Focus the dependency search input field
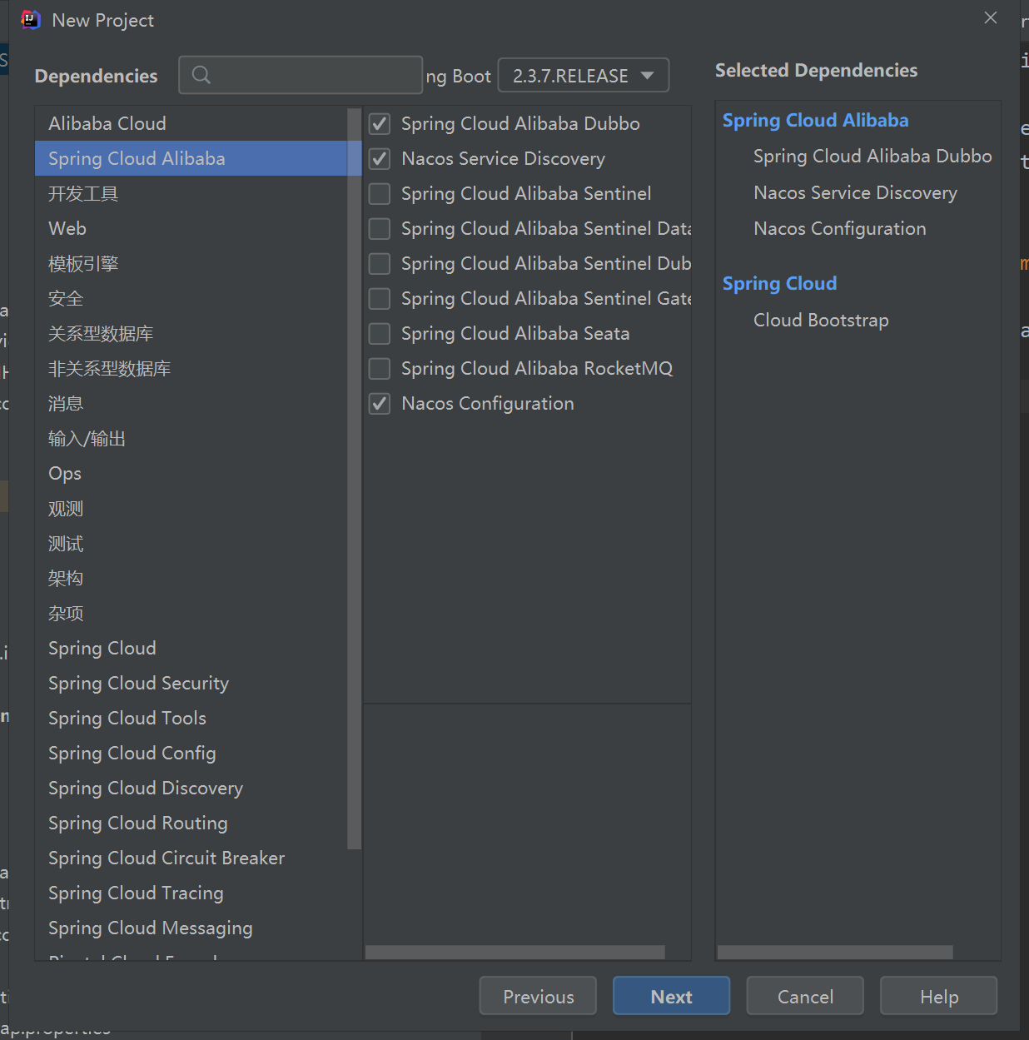Screen dimensions: 1029x1040 pos(301,75)
